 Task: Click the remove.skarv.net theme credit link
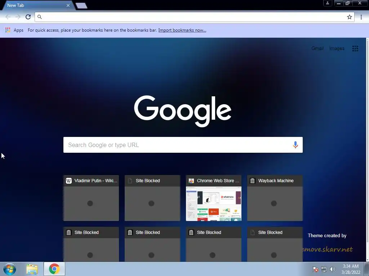[328, 249]
